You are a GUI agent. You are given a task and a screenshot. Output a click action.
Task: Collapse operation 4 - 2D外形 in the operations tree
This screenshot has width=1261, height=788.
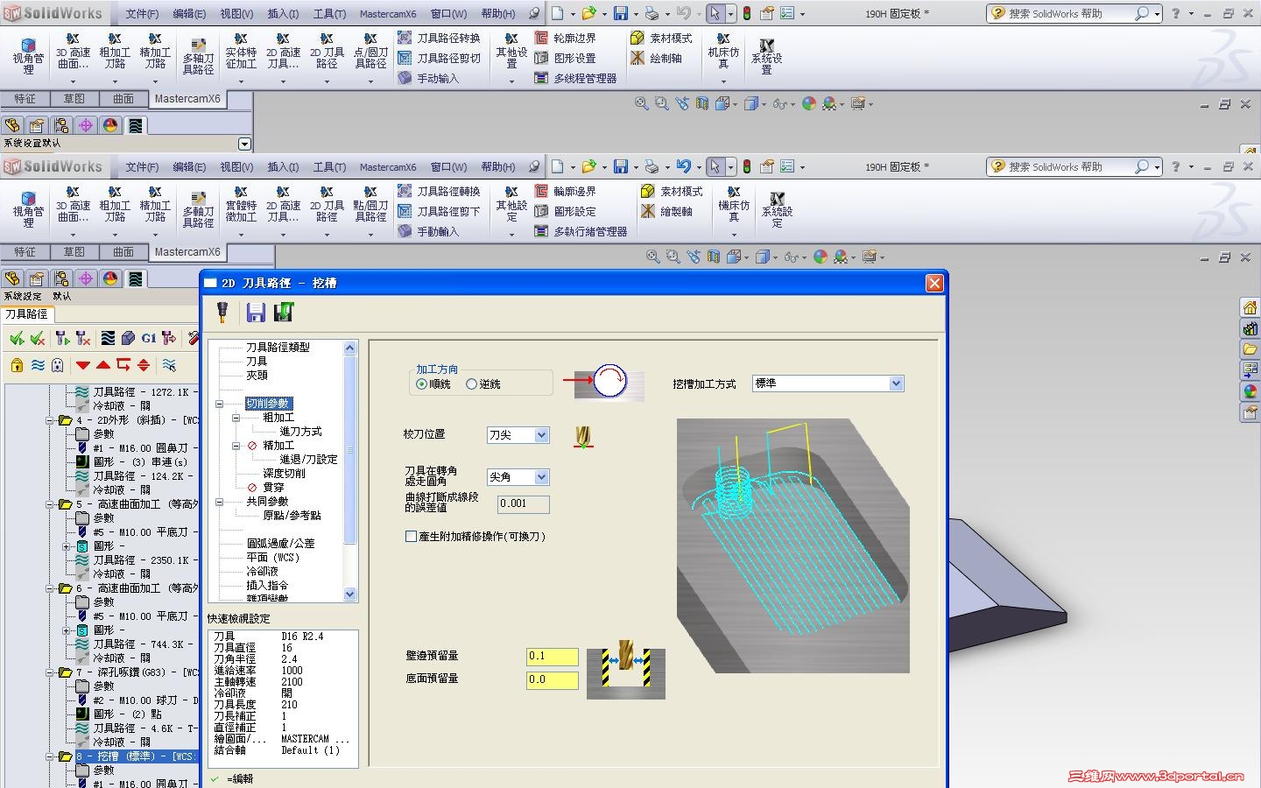coord(51,420)
